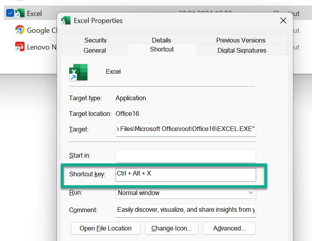
Task: Open the Digital Signatures tab
Action: (242, 50)
